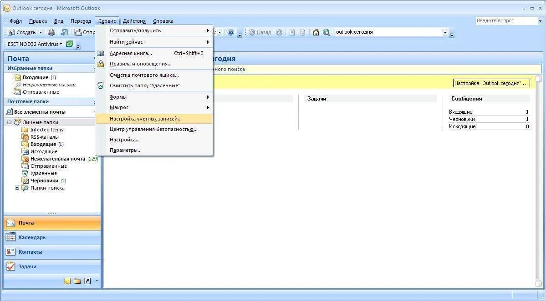Click the Нежелательная почта junk folder icon

pyautogui.click(x=25, y=159)
